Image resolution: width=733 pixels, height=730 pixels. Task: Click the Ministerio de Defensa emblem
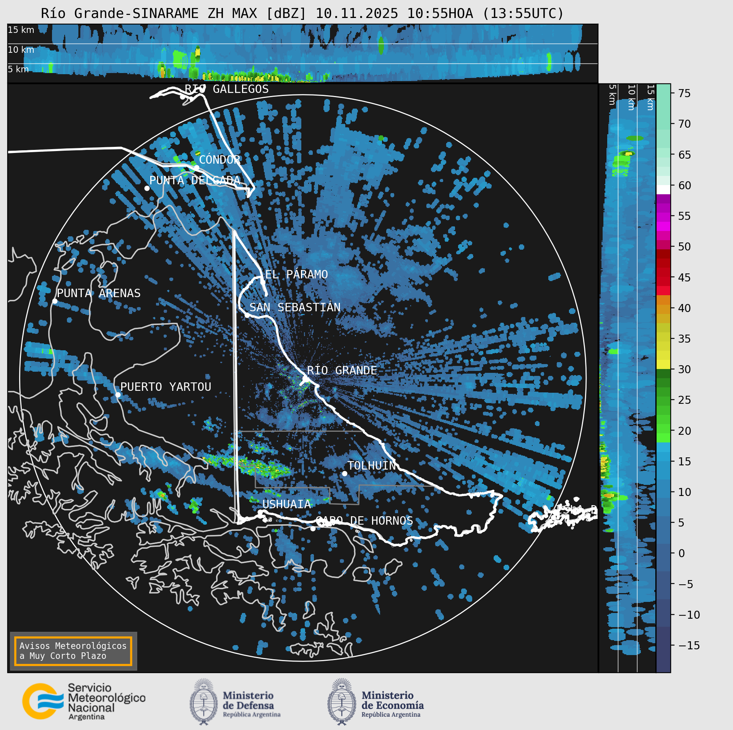203,701
